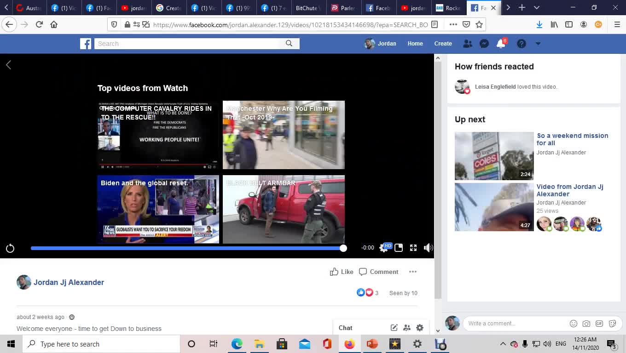Click the Windows Start button
The height and width of the screenshot is (353, 626).
click(11, 344)
